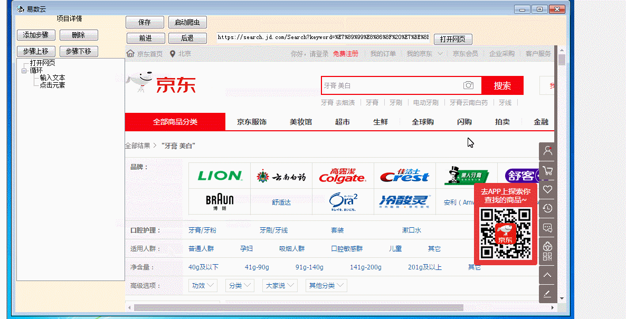Click the 免费注册 link
Image resolution: width=626 pixels, height=319 pixels.
[346, 53]
